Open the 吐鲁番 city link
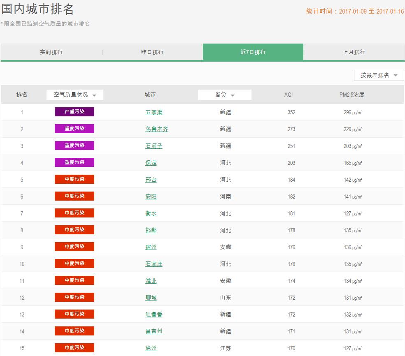The height and width of the screenshot is (356, 405). click(154, 314)
